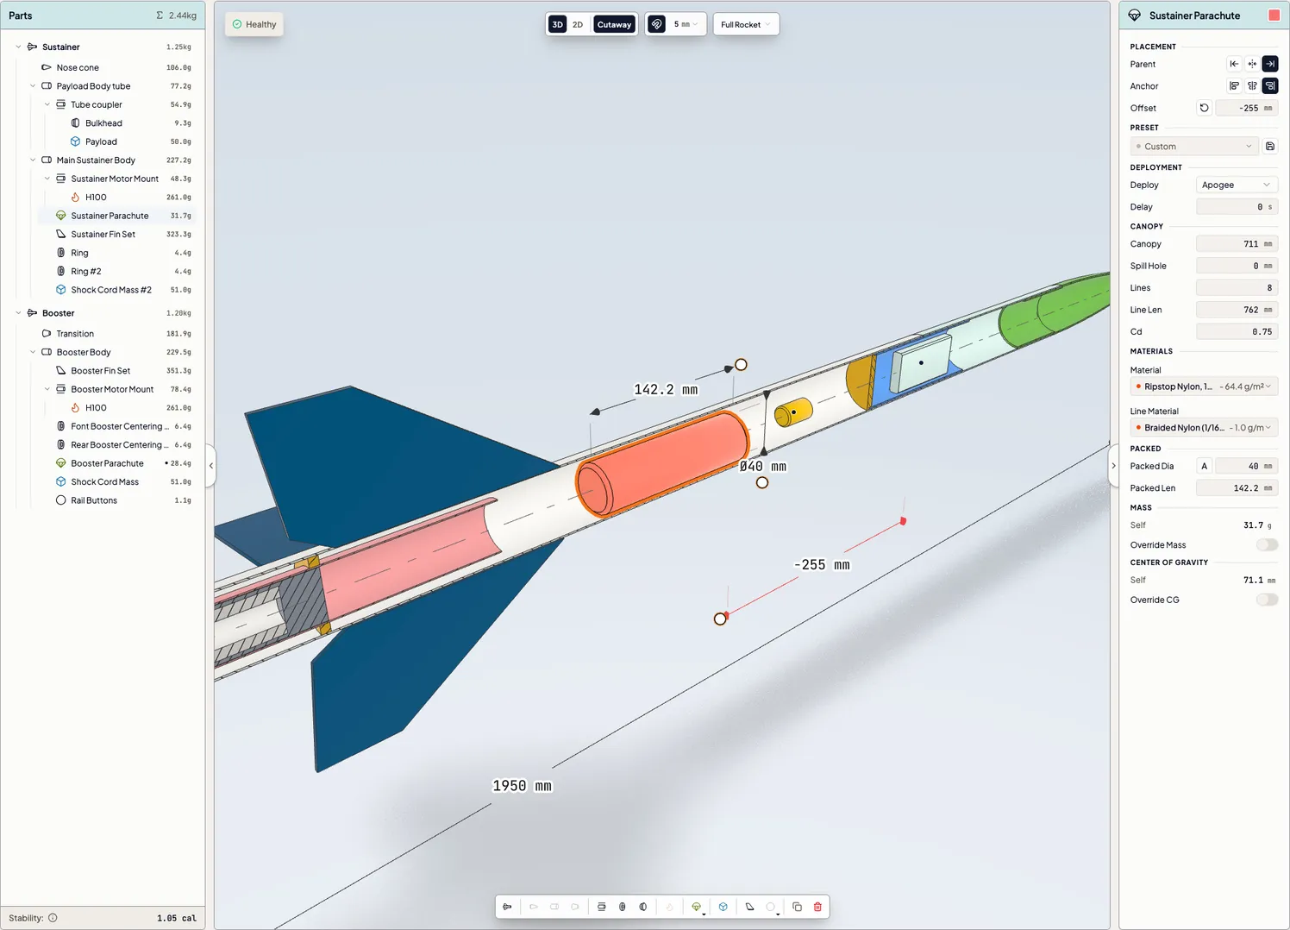This screenshot has height=930, width=1290.
Task: Switch view to 3D mode
Action: pos(558,24)
